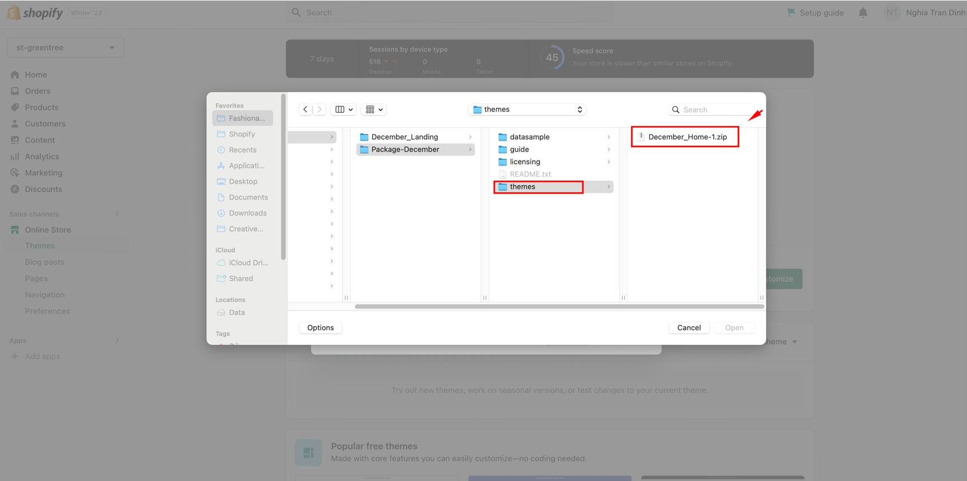Select Downloads in Favorites sidebar
The width and height of the screenshot is (967, 481).
pos(247,213)
